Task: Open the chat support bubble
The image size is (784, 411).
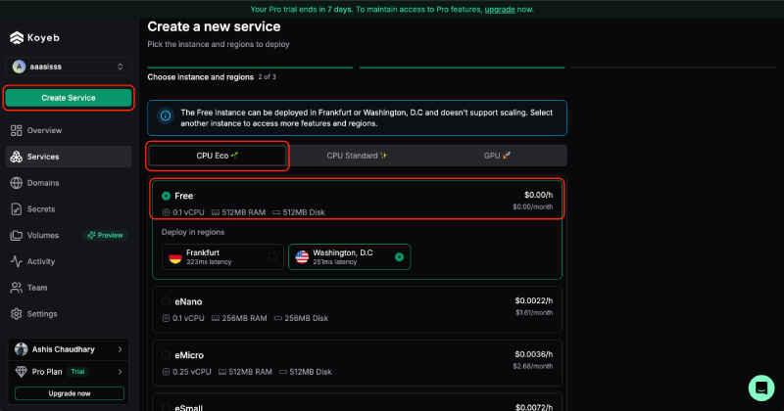Action: 760,387
